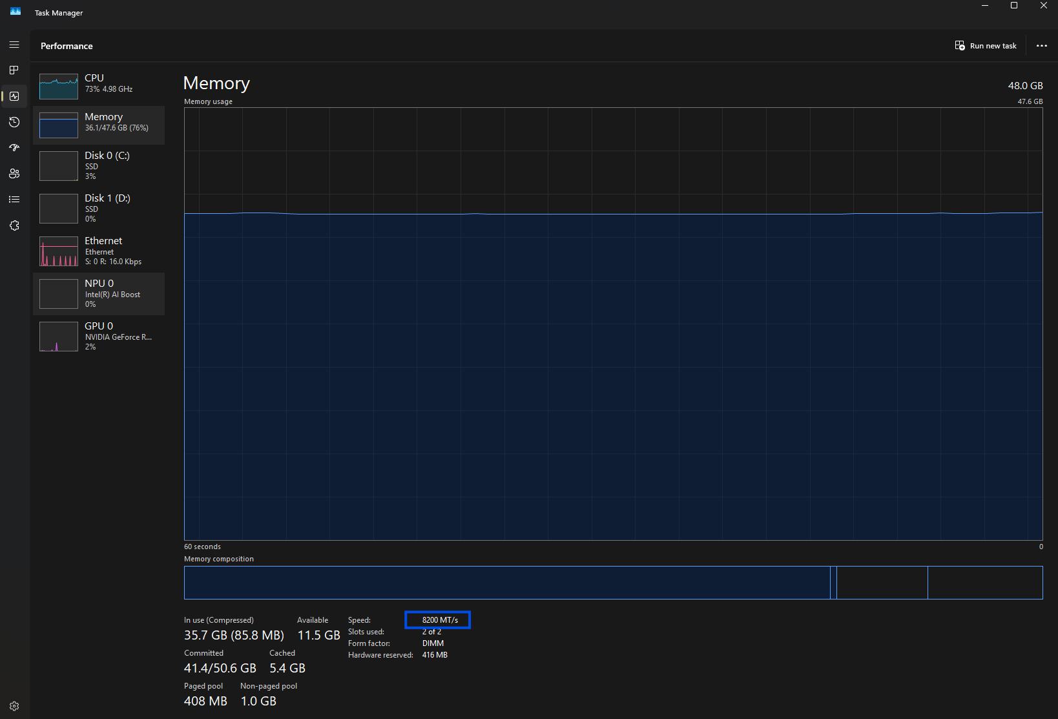The image size is (1058, 719).
Task: Click the highlighted 8200 MT/s speed value
Action: pyautogui.click(x=437, y=620)
